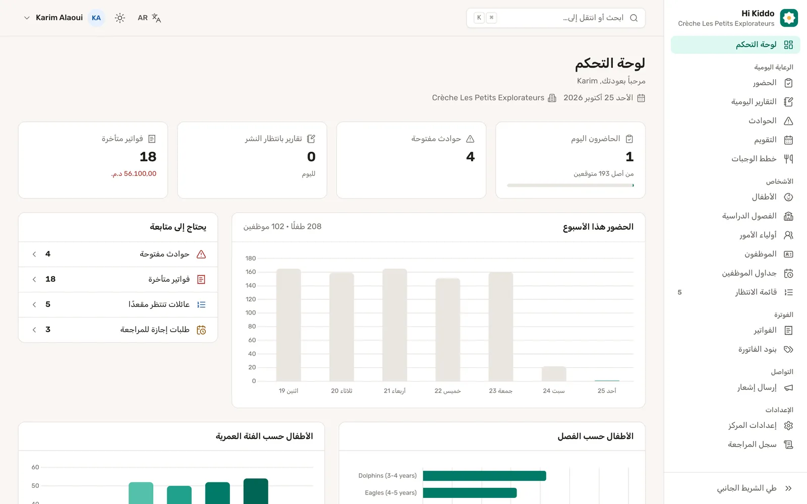This screenshot has height=504, width=807.
Task: Open حوادث مفتوحة follow-up row chevron
Action: [34, 255]
